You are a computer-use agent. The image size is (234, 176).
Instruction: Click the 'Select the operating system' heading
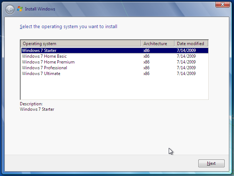pyautogui.click(x=69, y=27)
